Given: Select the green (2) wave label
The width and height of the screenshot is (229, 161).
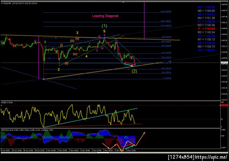Looking at the screenshot, I should click(x=134, y=71).
